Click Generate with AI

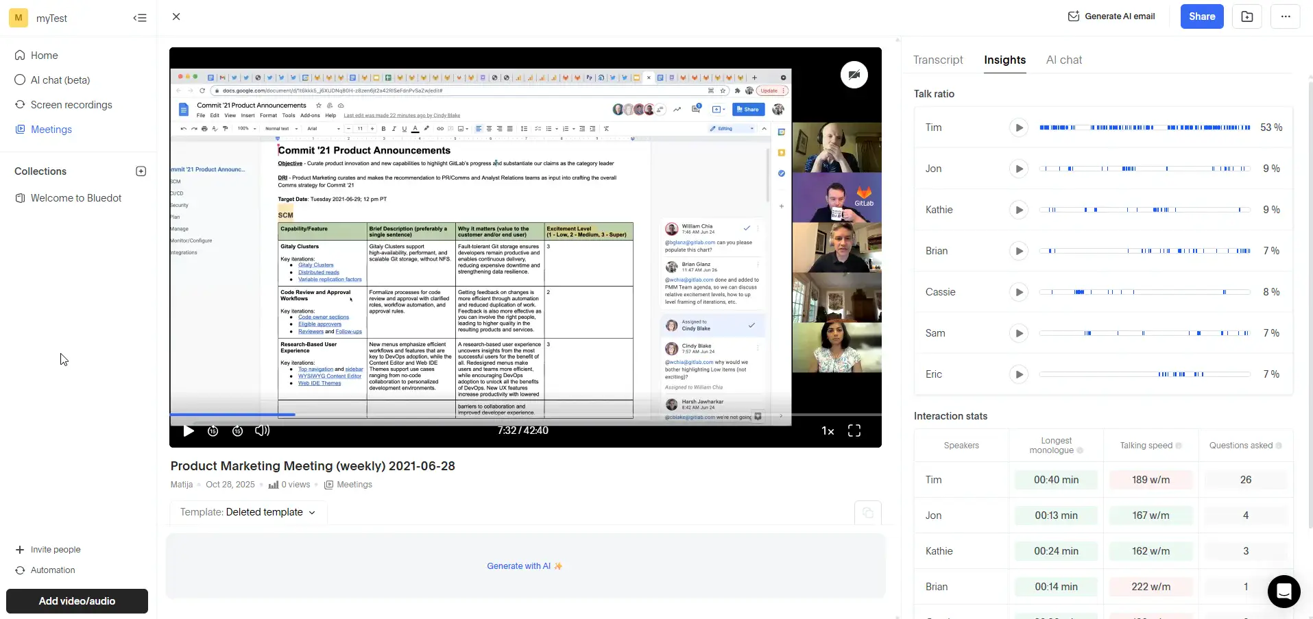[525, 566]
